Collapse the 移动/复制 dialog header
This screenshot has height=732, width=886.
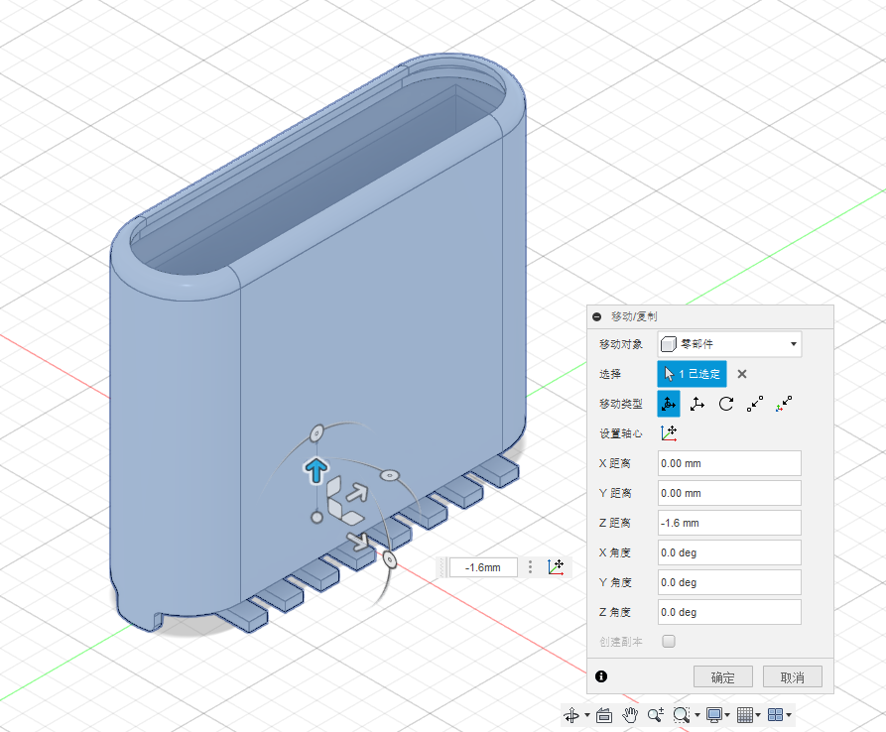tap(596, 316)
